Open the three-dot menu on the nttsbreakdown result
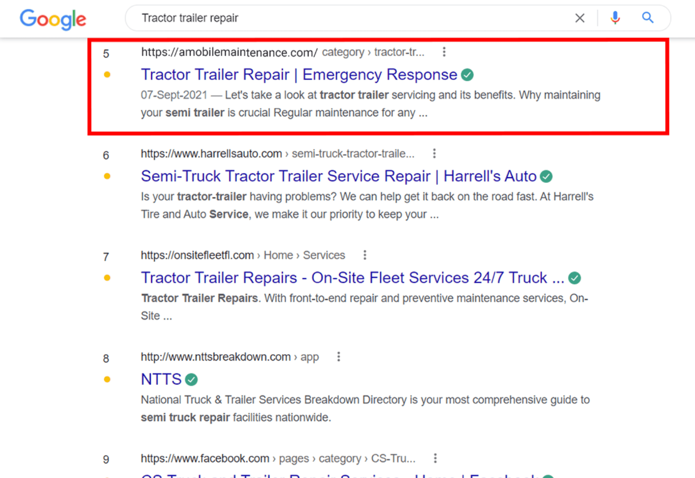 338,357
